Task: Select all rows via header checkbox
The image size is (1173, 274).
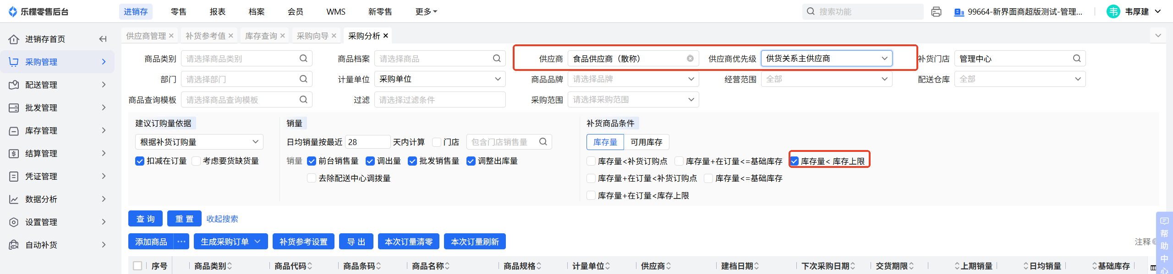Action: (137, 266)
